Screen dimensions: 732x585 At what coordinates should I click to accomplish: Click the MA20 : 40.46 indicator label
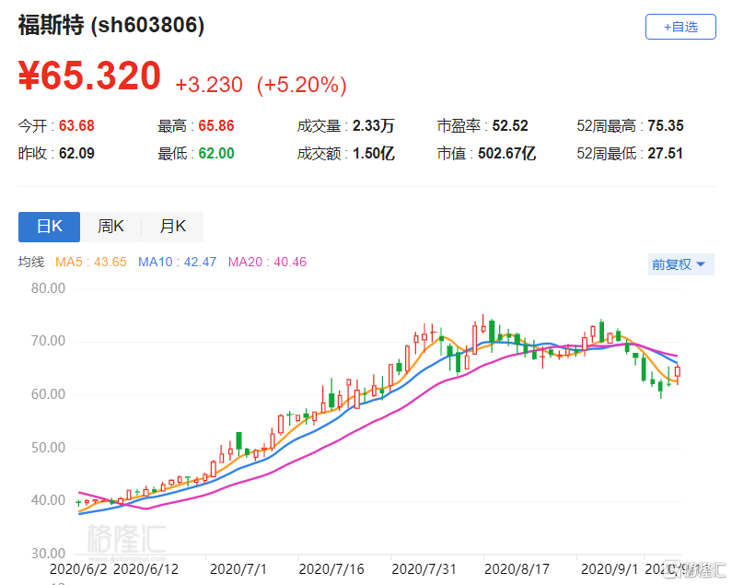pos(267,262)
